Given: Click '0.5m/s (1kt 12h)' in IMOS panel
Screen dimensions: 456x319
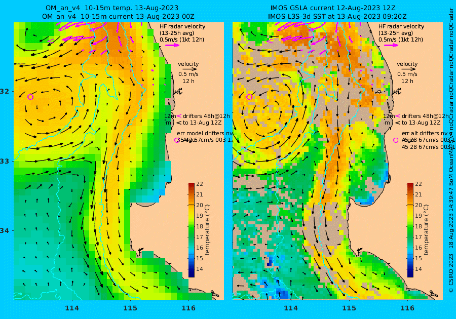Looking at the screenshot, I should point(401,39).
